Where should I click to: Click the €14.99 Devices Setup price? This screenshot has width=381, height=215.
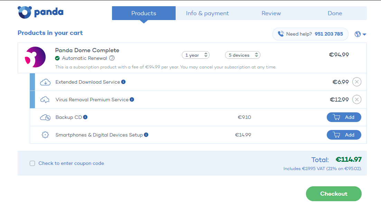243,135
